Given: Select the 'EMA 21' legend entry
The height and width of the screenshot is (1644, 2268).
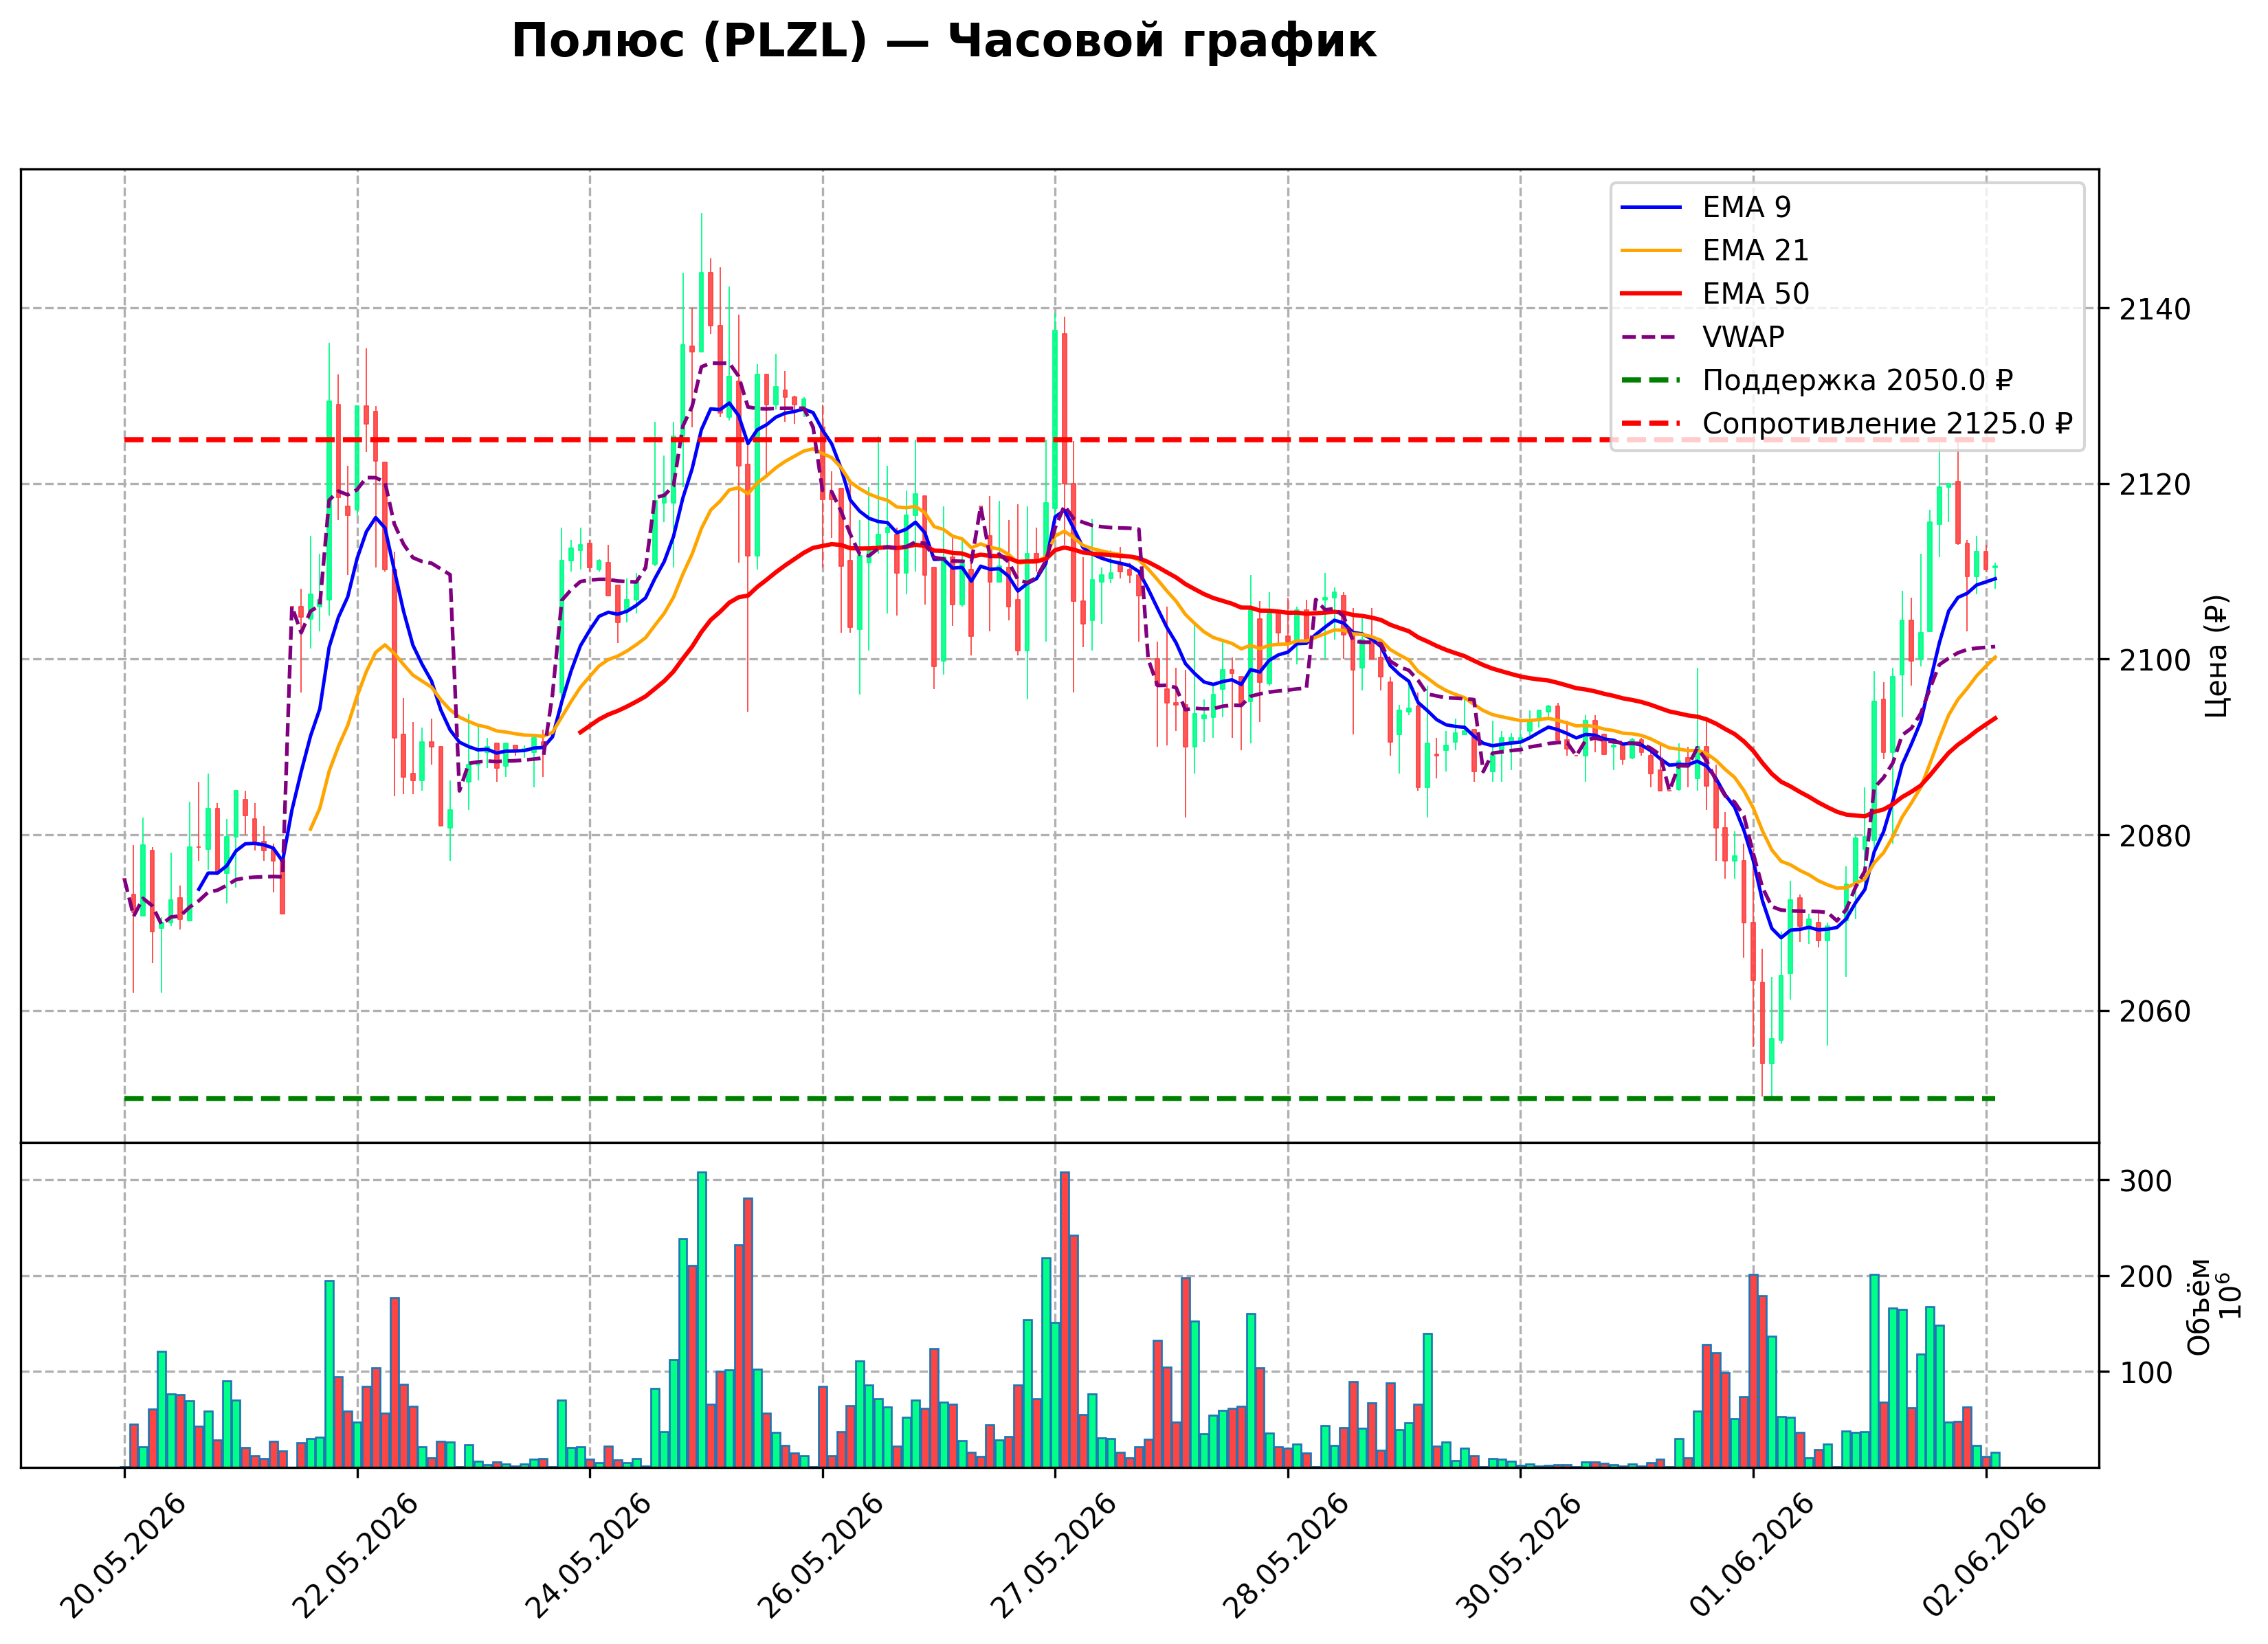Looking at the screenshot, I should tap(1714, 250).
